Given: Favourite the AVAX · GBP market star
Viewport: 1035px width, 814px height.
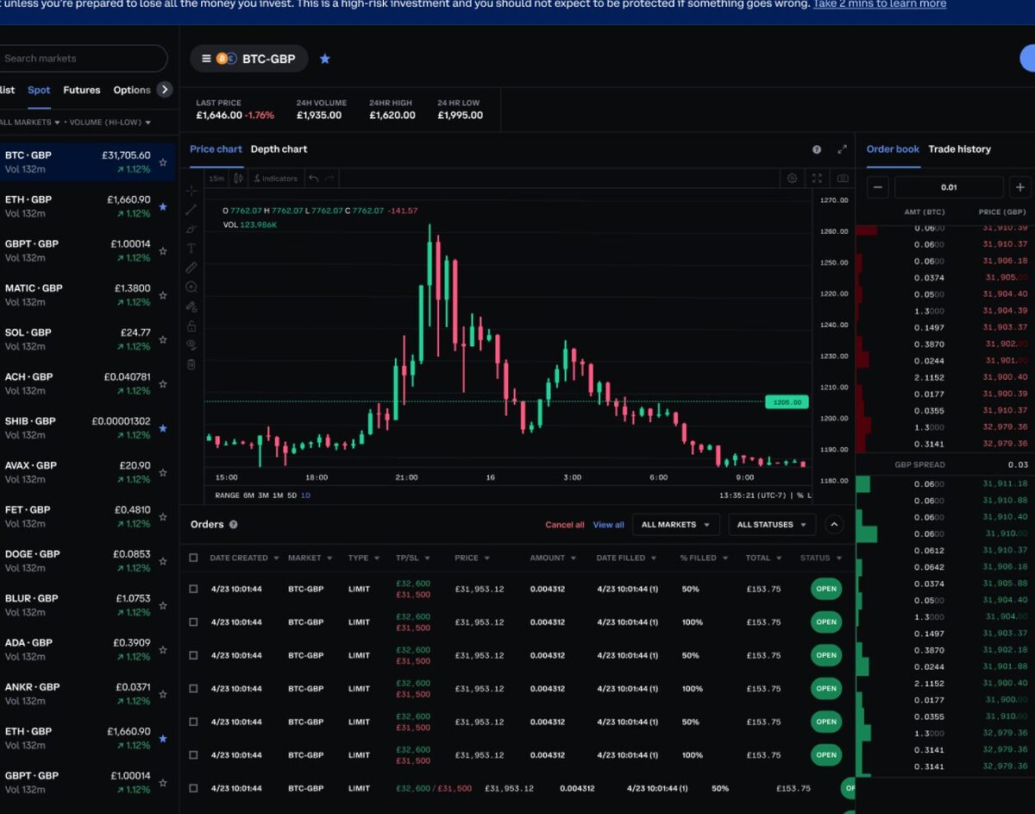Looking at the screenshot, I should pos(163,472).
